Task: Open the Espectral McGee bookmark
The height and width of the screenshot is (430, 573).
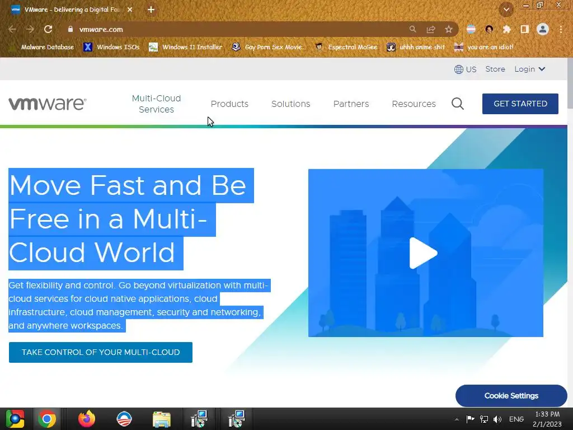Action: pyautogui.click(x=346, y=47)
